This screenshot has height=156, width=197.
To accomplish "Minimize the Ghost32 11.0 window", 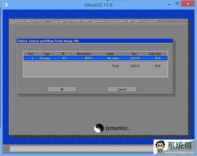I will pos(169,4).
